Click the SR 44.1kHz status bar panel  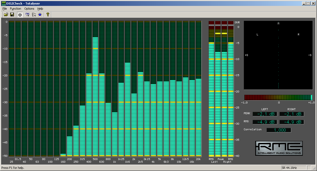(293, 168)
